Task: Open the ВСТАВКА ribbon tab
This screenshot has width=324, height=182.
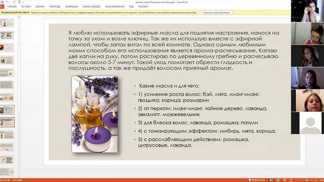Action: pyautogui.click(x=26, y=7)
